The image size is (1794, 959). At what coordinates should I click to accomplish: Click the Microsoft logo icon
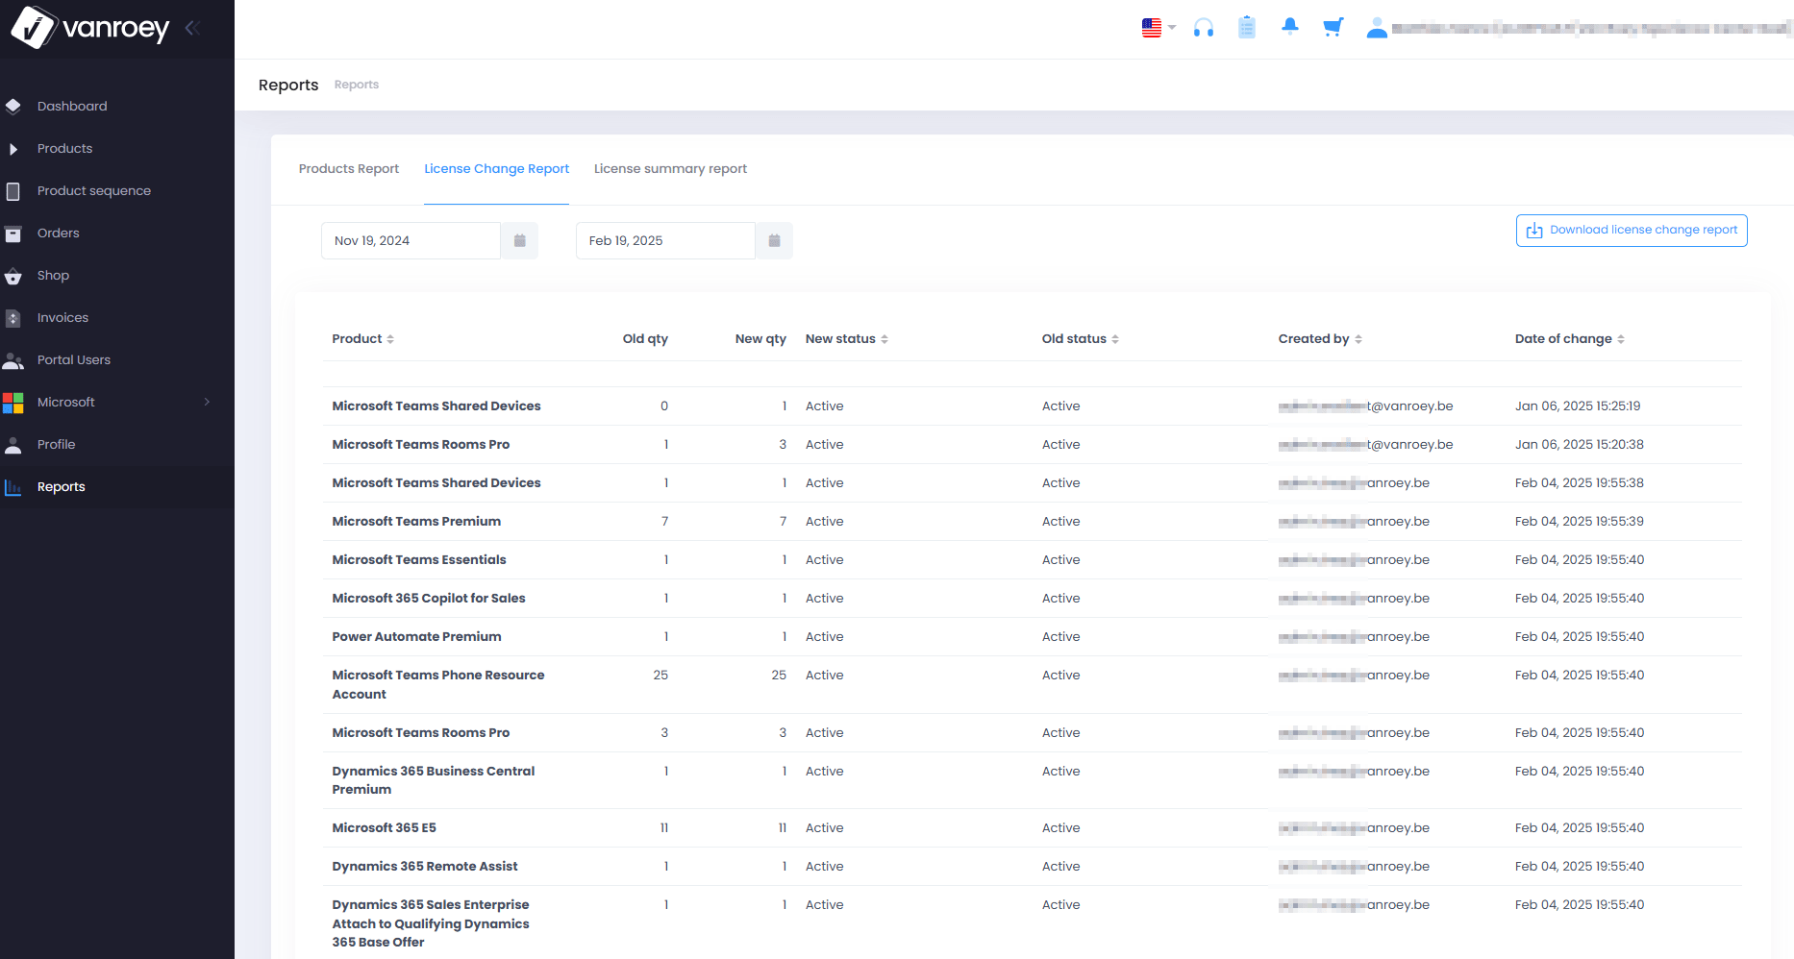[13, 403]
